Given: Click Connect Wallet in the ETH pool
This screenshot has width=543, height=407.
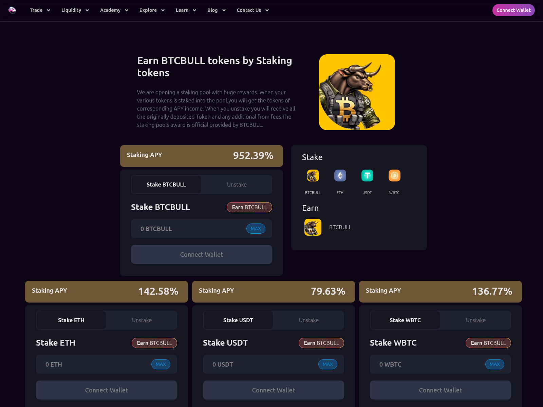Looking at the screenshot, I should (107, 390).
